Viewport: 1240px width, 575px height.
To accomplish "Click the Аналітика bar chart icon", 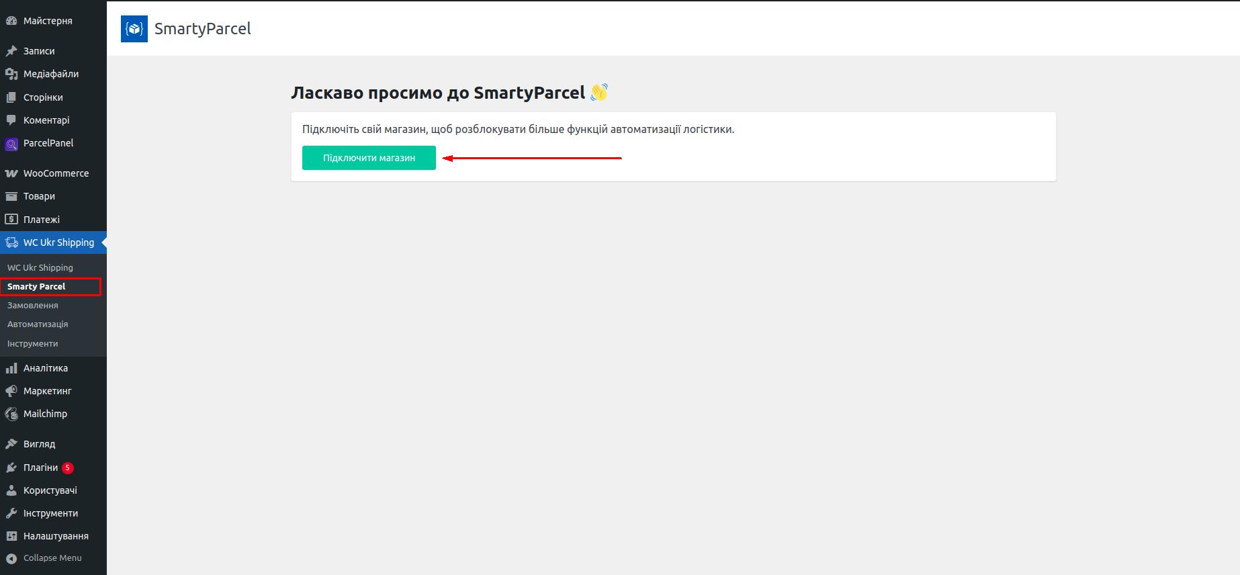I will click(x=11, y=368).
